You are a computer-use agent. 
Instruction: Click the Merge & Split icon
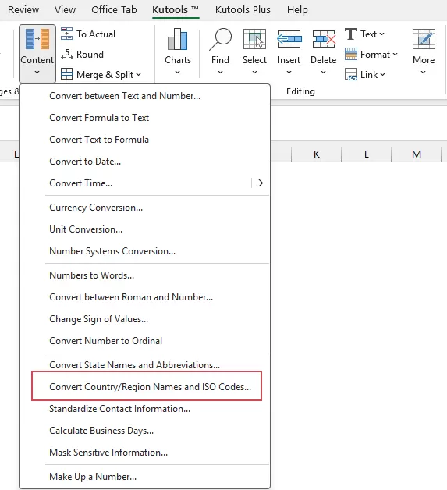(66, 74)
